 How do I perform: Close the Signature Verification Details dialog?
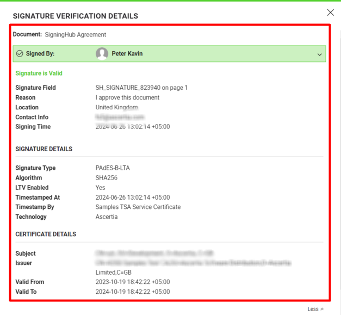coord(330,13)
